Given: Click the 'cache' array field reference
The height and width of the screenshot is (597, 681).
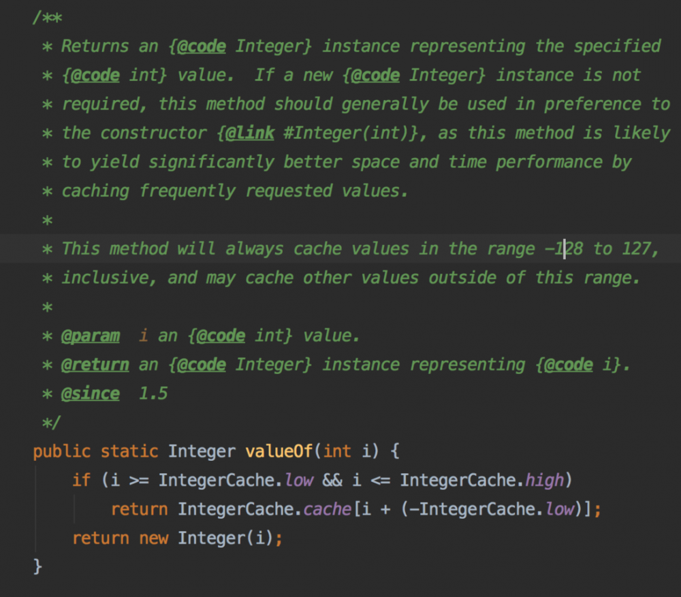Looking at the screenshot, I should (x=327, y=509).
